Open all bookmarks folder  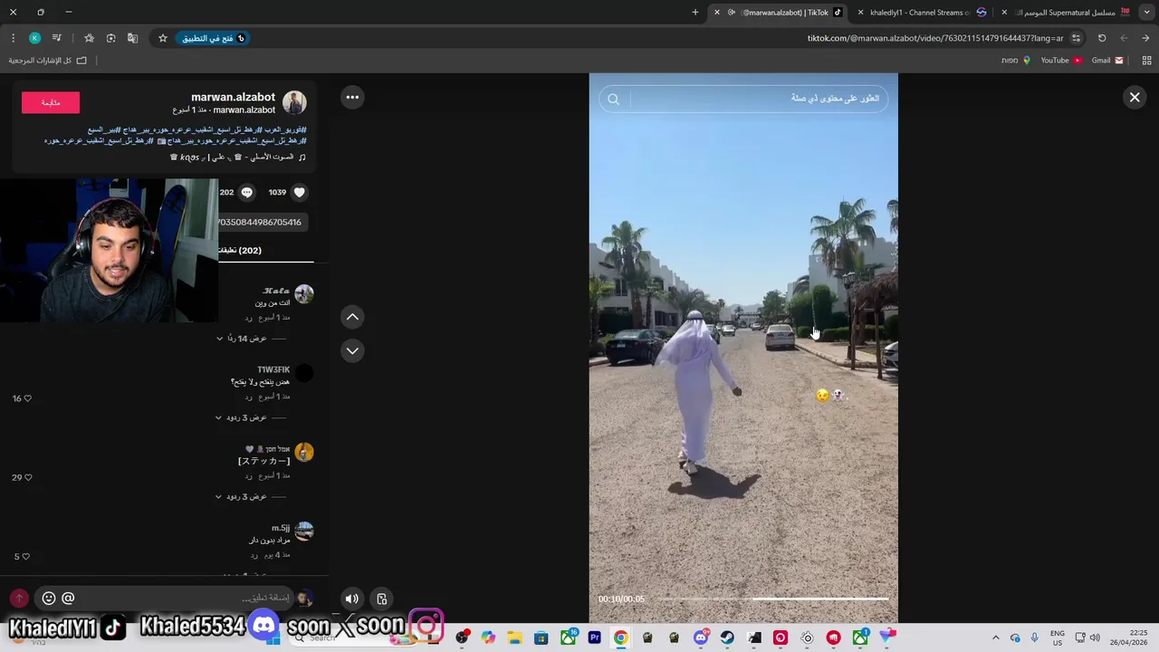pos(48,61)
